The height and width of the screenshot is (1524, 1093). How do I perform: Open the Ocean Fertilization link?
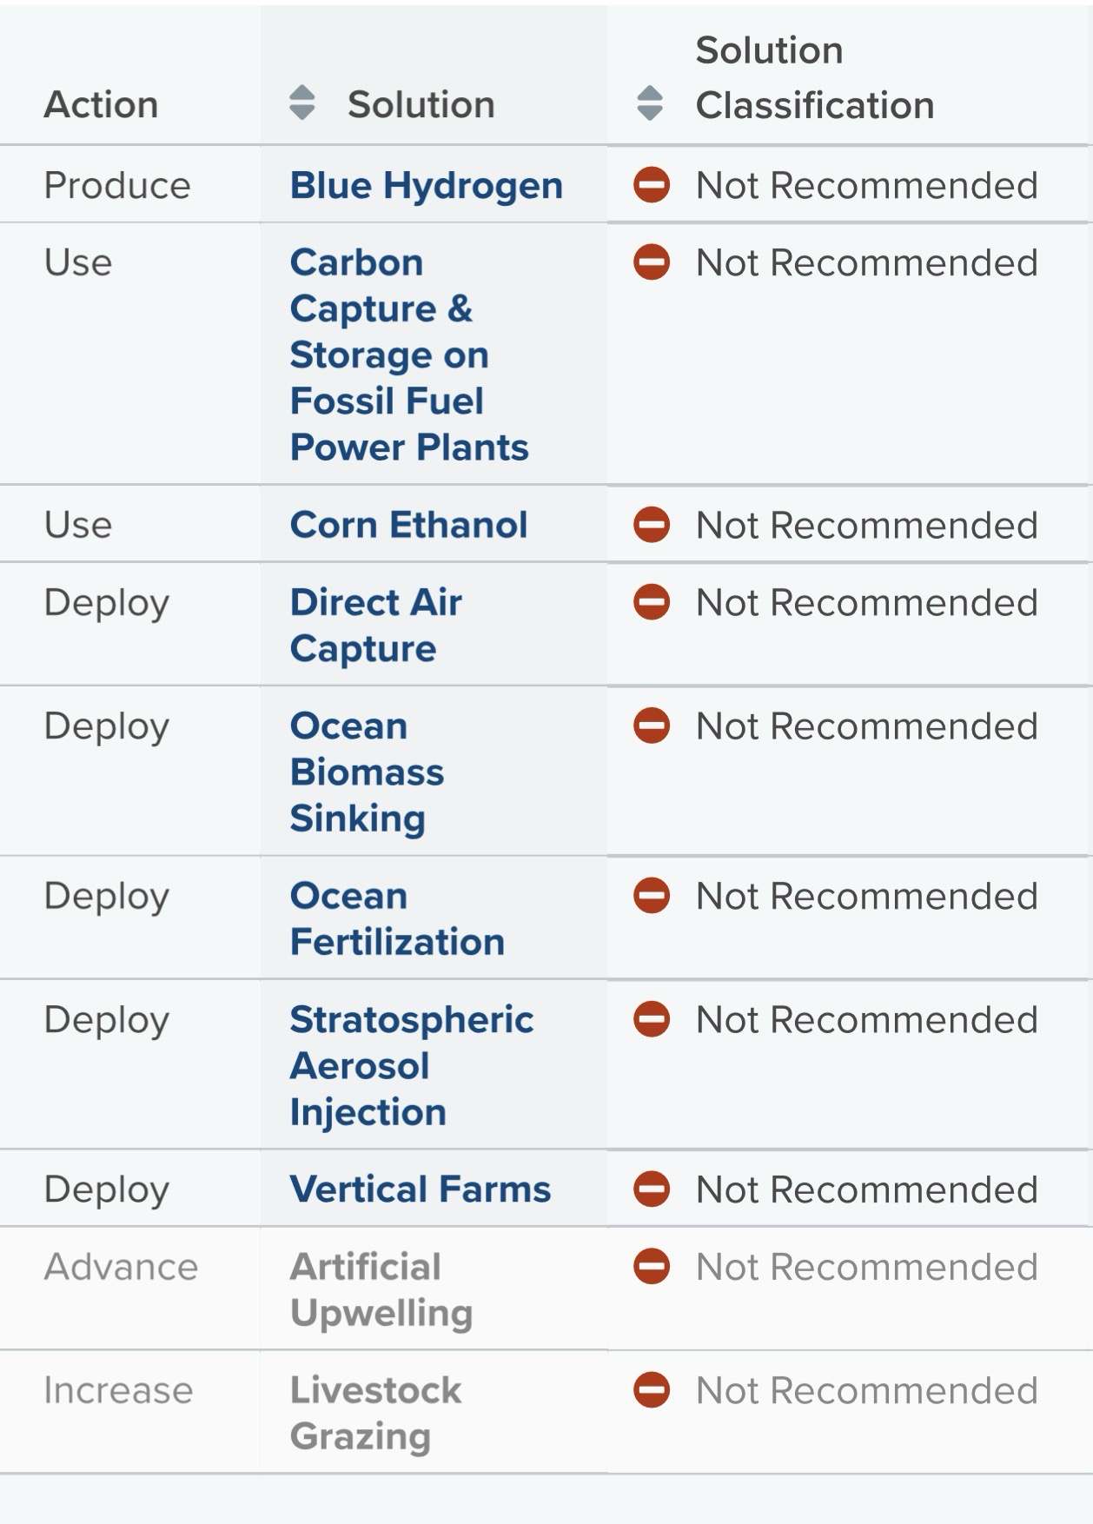[x=397, y=918]
